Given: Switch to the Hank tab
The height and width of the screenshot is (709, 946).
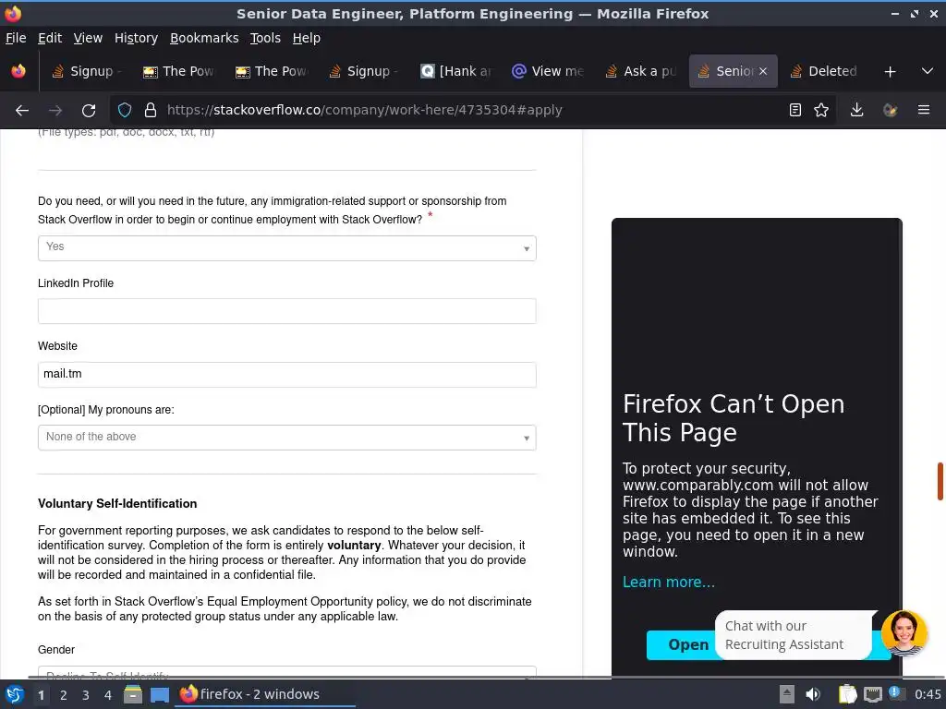Looking at the screenshot, I should tap(456, 71).
